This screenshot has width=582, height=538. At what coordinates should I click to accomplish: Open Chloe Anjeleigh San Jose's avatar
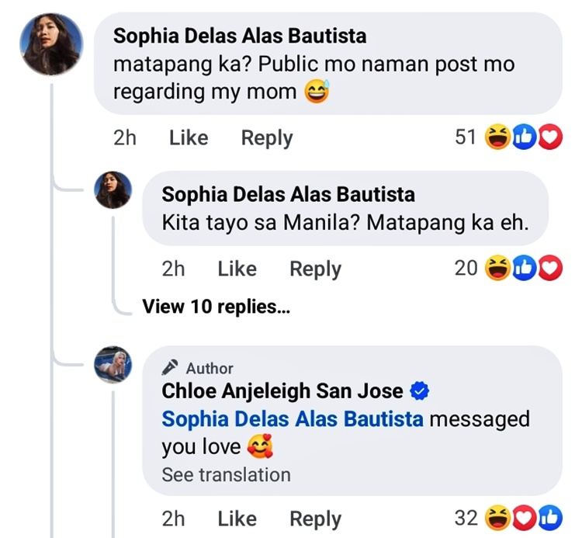[x=113, y=365]
